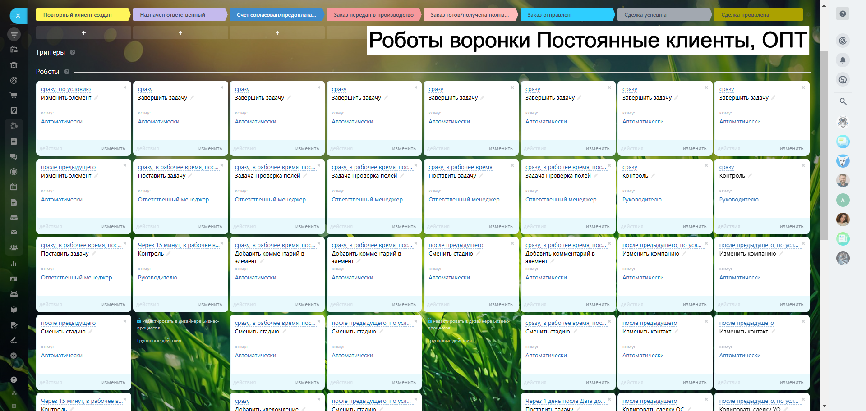Open the settings gear at bottom of left sidebar
Viewport: 866px width, 411px height.
[x=14, y=406]
